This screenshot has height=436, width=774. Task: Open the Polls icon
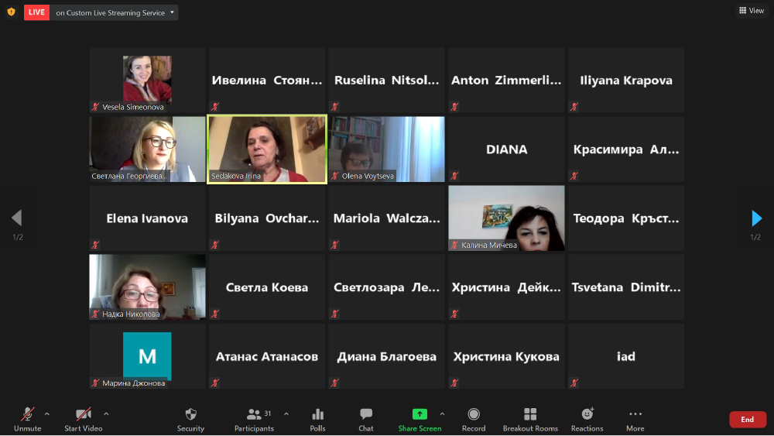pyautogui.click(x=317, y=415)
